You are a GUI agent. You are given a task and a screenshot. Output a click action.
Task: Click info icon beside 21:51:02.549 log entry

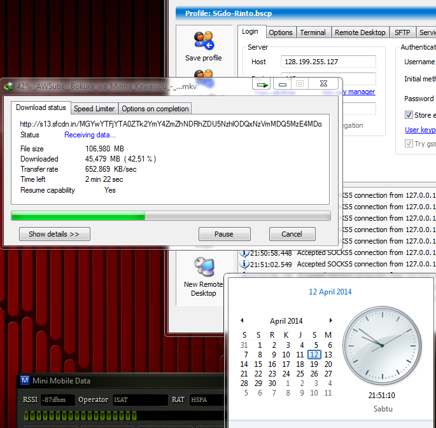coord(244,264)
